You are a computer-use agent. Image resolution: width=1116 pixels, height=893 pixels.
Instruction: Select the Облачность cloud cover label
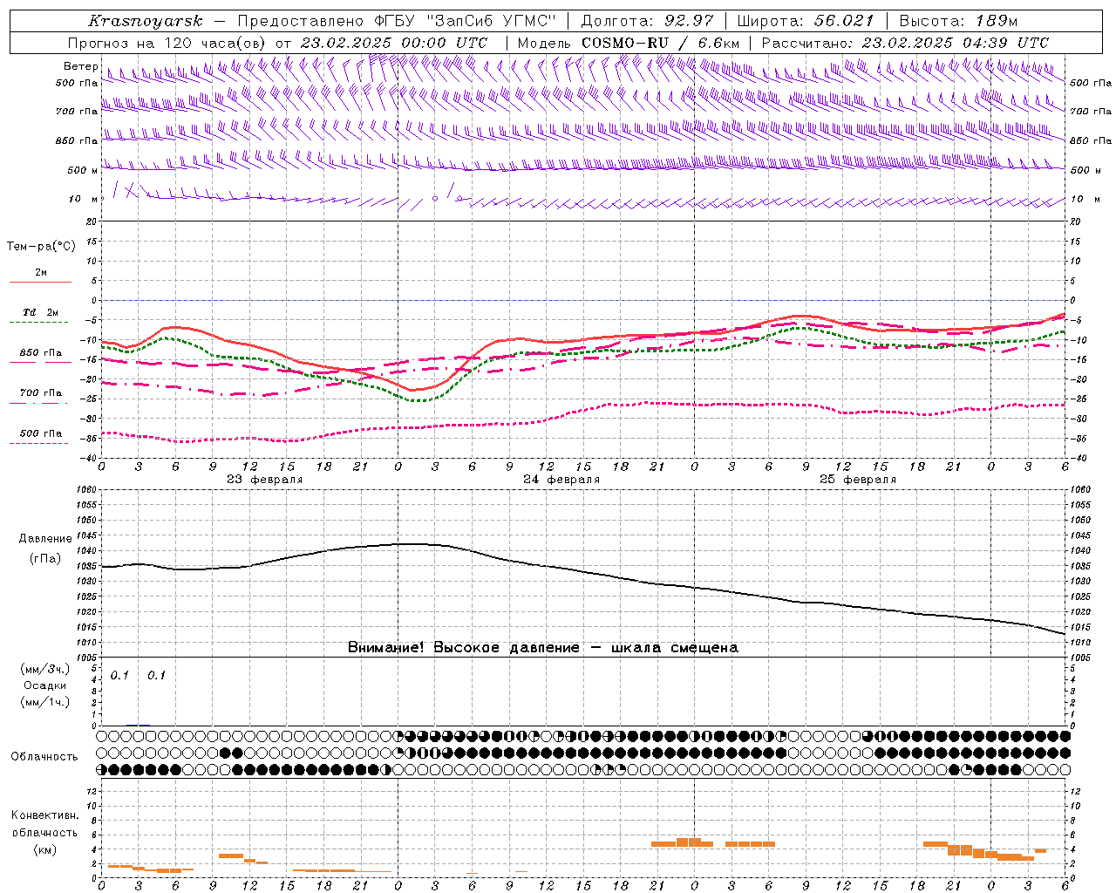click(x=44, y=757)
